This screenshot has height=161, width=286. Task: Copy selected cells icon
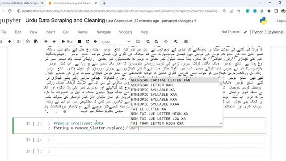pos(28,42)
